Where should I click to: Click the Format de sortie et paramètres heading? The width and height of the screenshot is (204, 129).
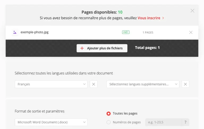click(40, 111)
